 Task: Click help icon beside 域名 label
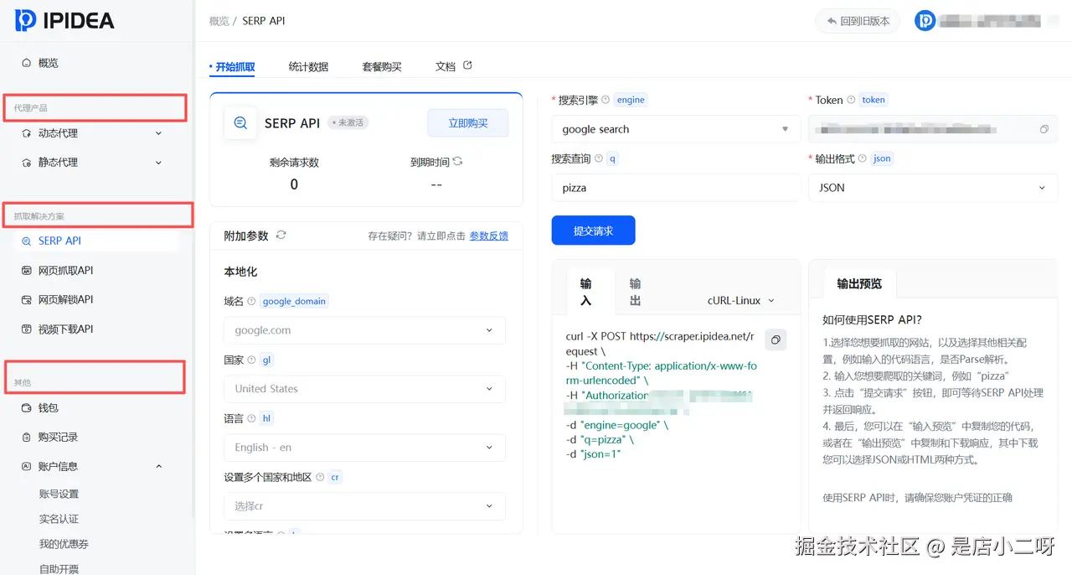251,301
